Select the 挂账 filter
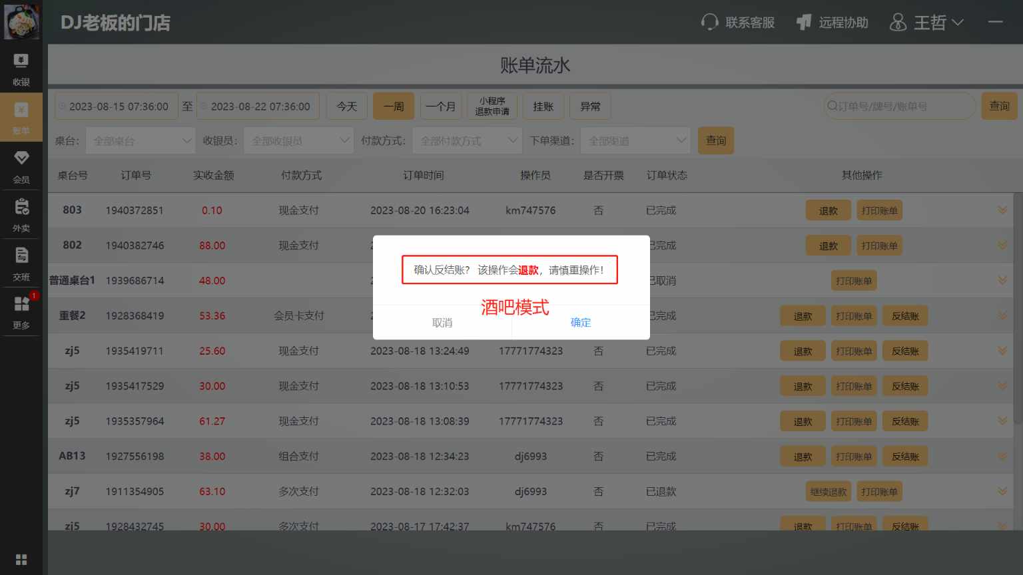This screenshot has width=1023, height=575. 543,106
